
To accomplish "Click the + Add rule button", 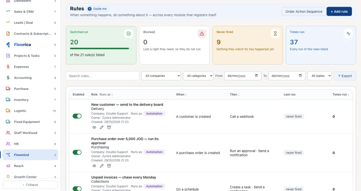I will pos(339,12).
